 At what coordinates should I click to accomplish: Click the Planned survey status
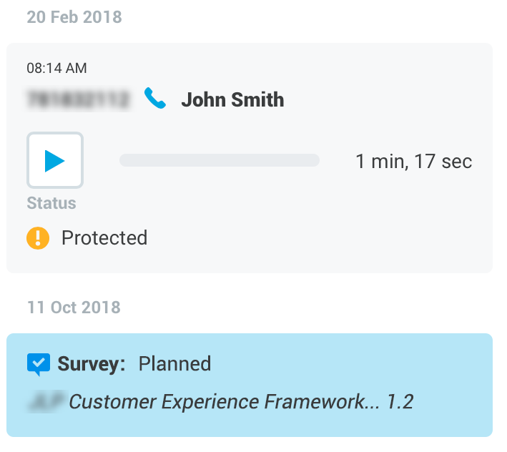pos(174,364)
